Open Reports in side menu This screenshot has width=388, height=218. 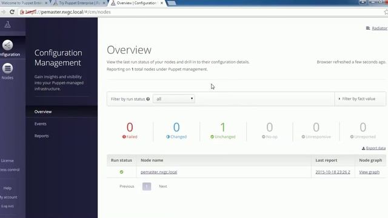[x=42, y=136]
